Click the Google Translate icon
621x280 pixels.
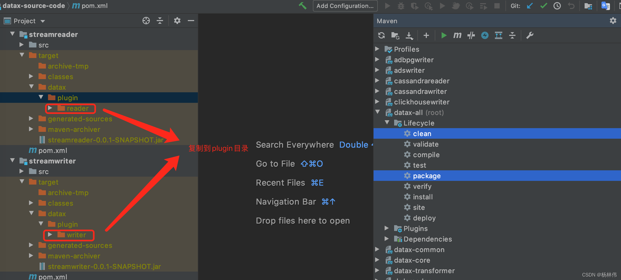tap(605, 6)
